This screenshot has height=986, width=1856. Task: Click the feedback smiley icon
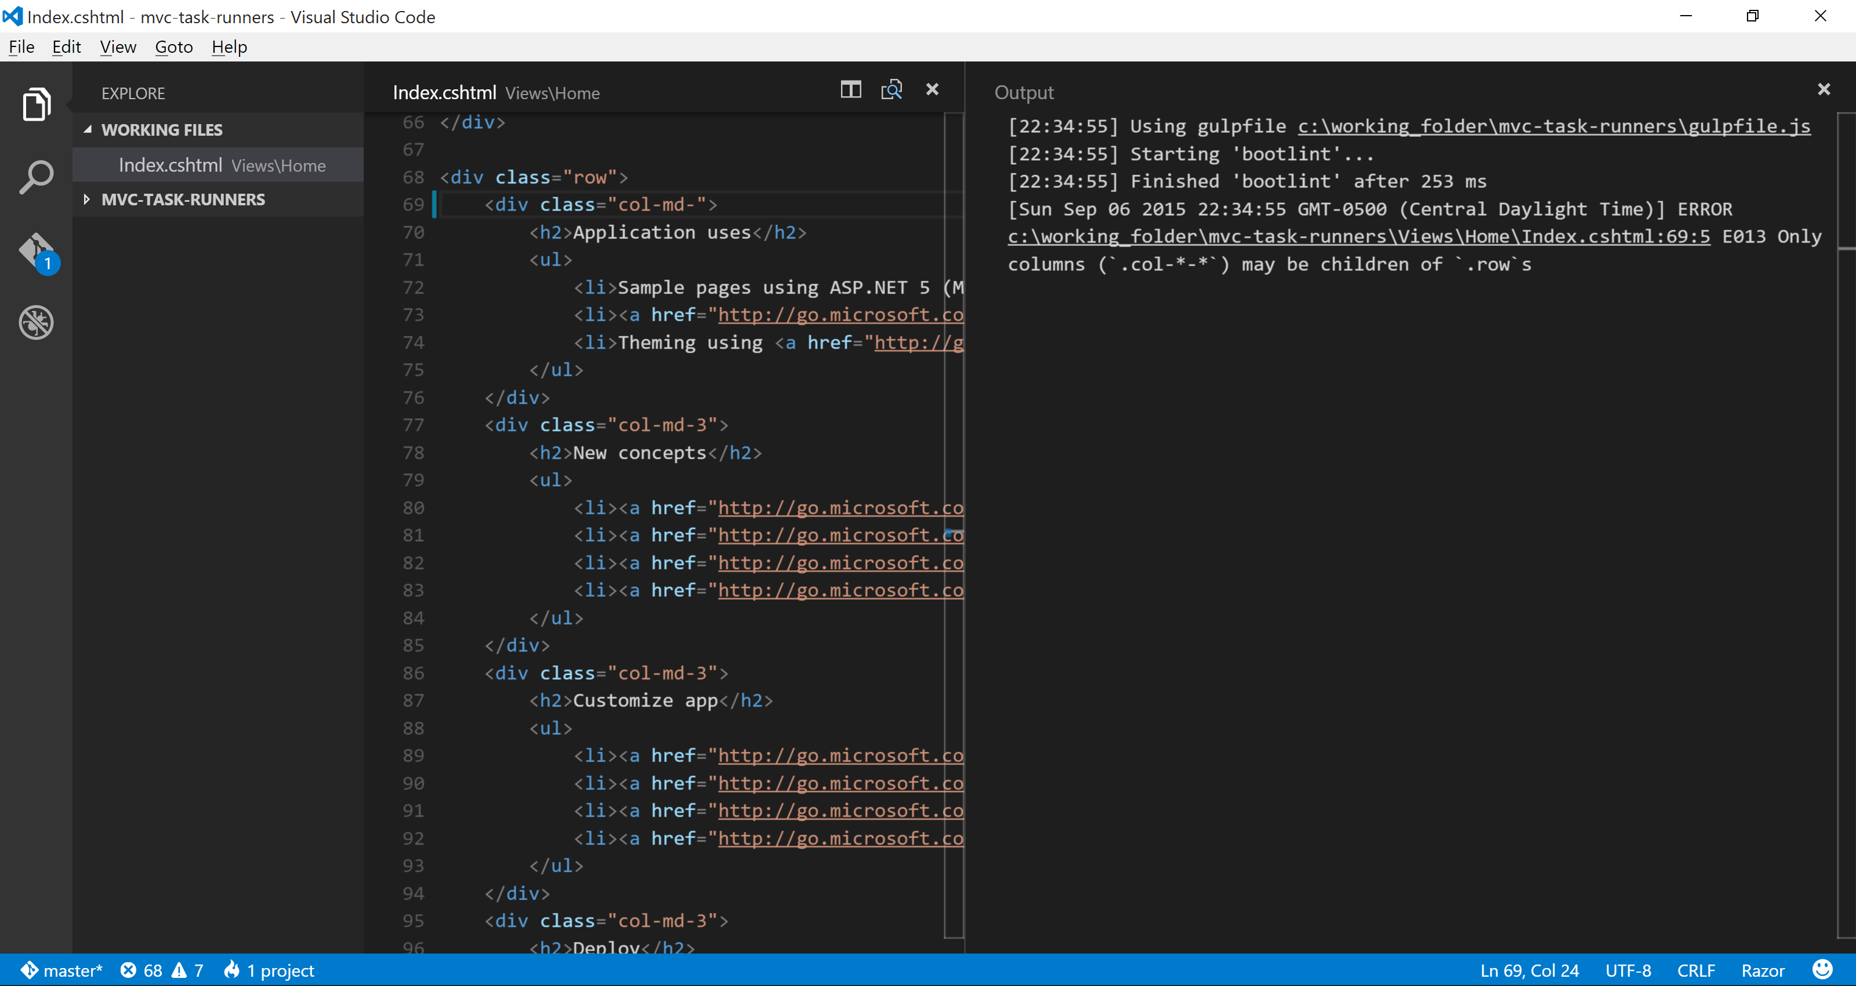(1822, 969)
